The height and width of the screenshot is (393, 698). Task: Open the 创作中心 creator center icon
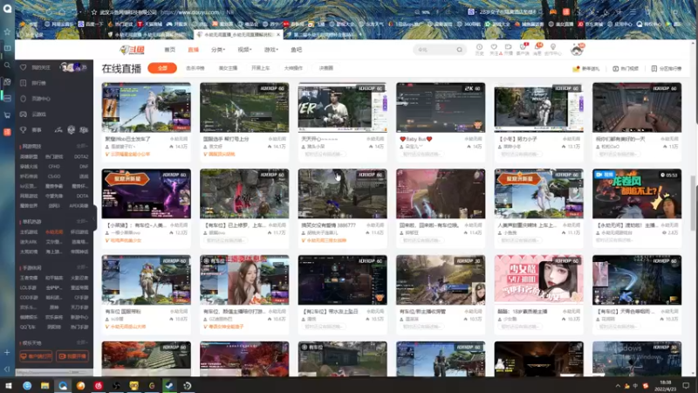(x=553, y=49)
